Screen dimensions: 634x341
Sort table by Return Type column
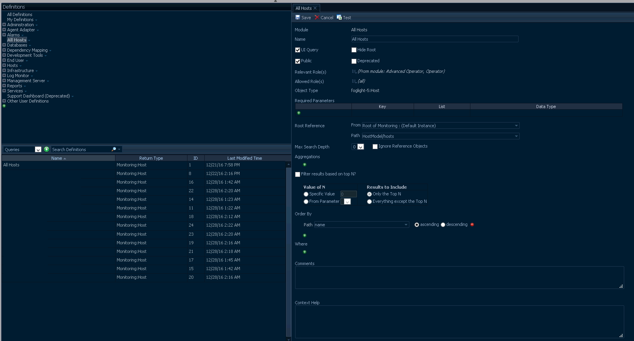coord(151,158)
